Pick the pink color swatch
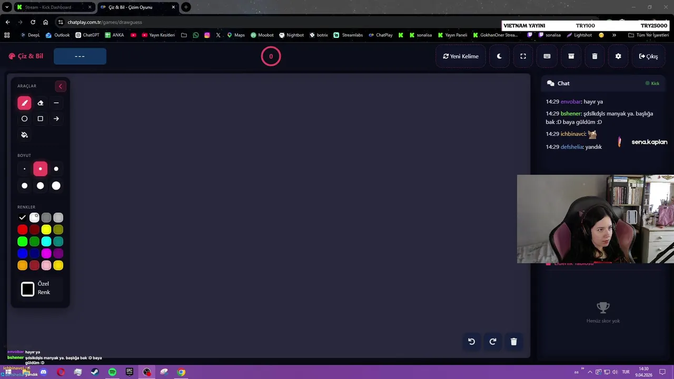 [x=46, y=266]
